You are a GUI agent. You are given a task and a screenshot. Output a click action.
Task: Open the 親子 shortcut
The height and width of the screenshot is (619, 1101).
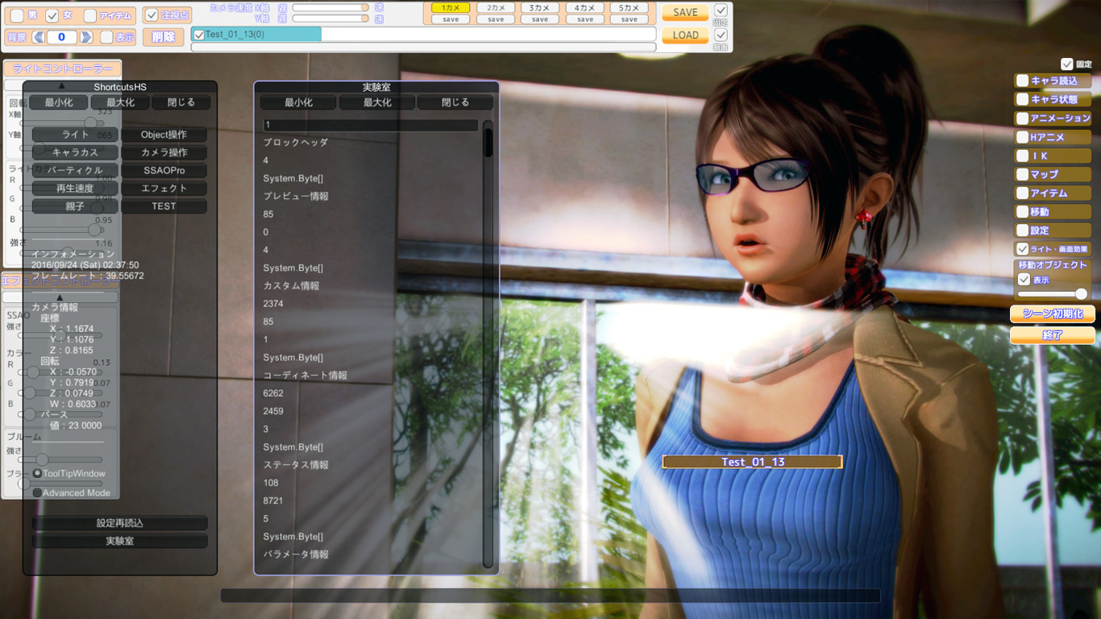(75, 206)
